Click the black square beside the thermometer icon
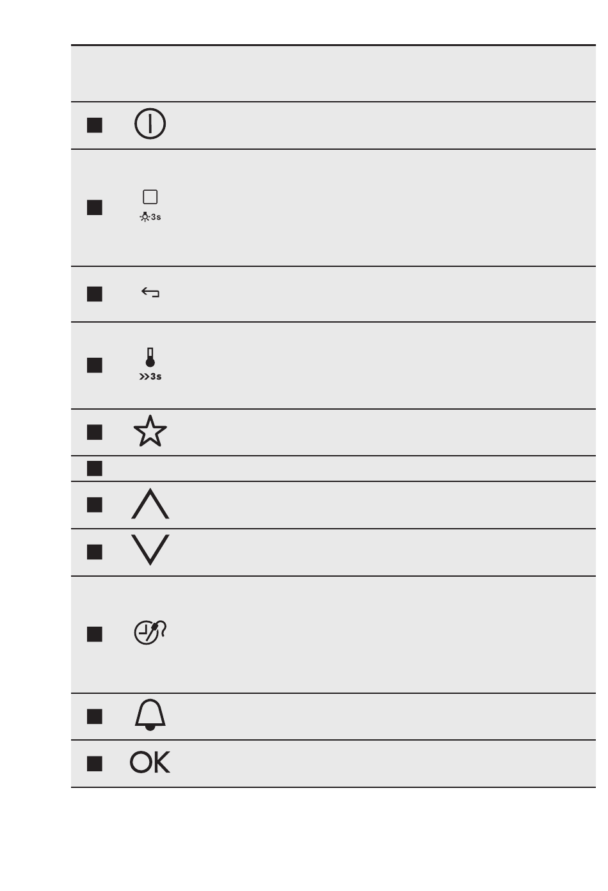Screen dimensions: 608x891 (95, 365)
